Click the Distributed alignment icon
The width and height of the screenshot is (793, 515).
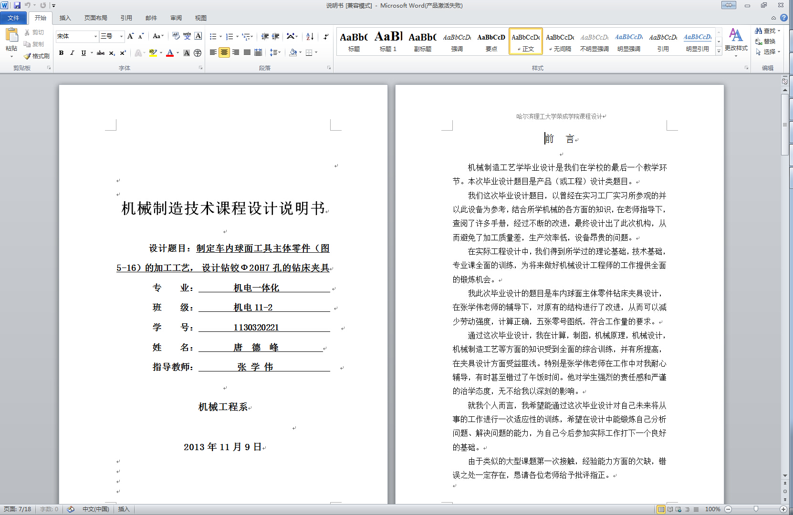click(258, 52)
